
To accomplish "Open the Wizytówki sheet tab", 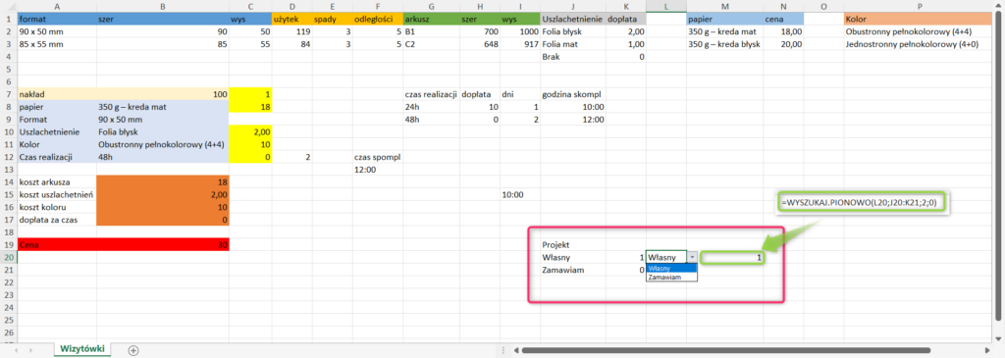I will (x=81, y=350).
